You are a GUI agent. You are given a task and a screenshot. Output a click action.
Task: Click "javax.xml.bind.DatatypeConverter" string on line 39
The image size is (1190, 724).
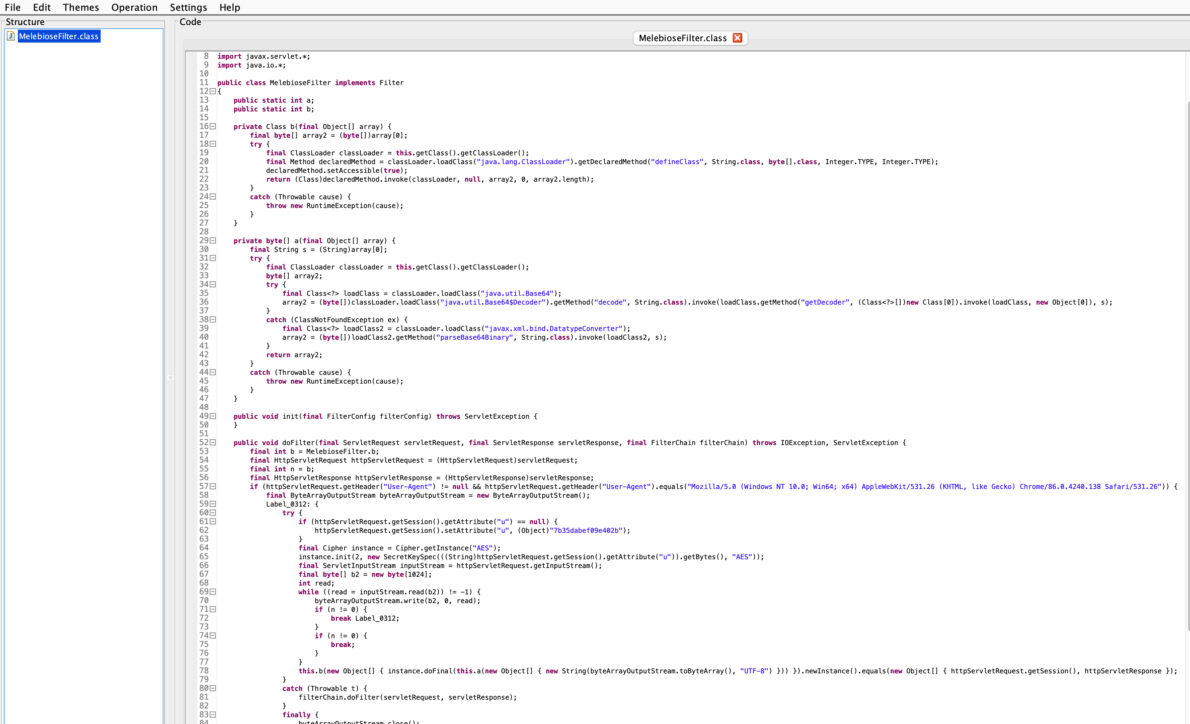[x=553, y=329]
